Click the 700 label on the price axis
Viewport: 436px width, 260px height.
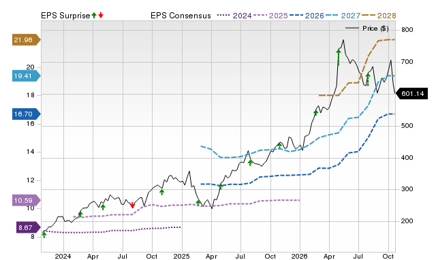point(407,62)
